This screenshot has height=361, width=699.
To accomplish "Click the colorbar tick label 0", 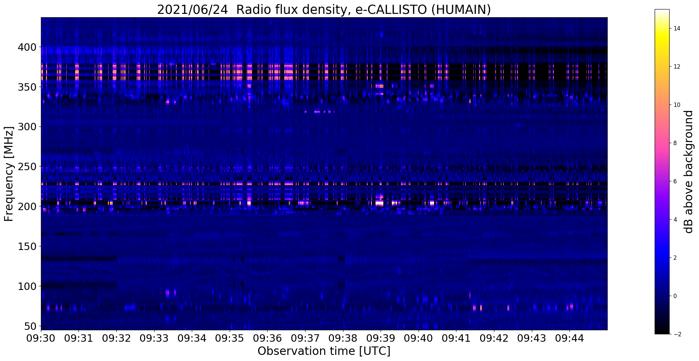I will (x=675, y=296).
